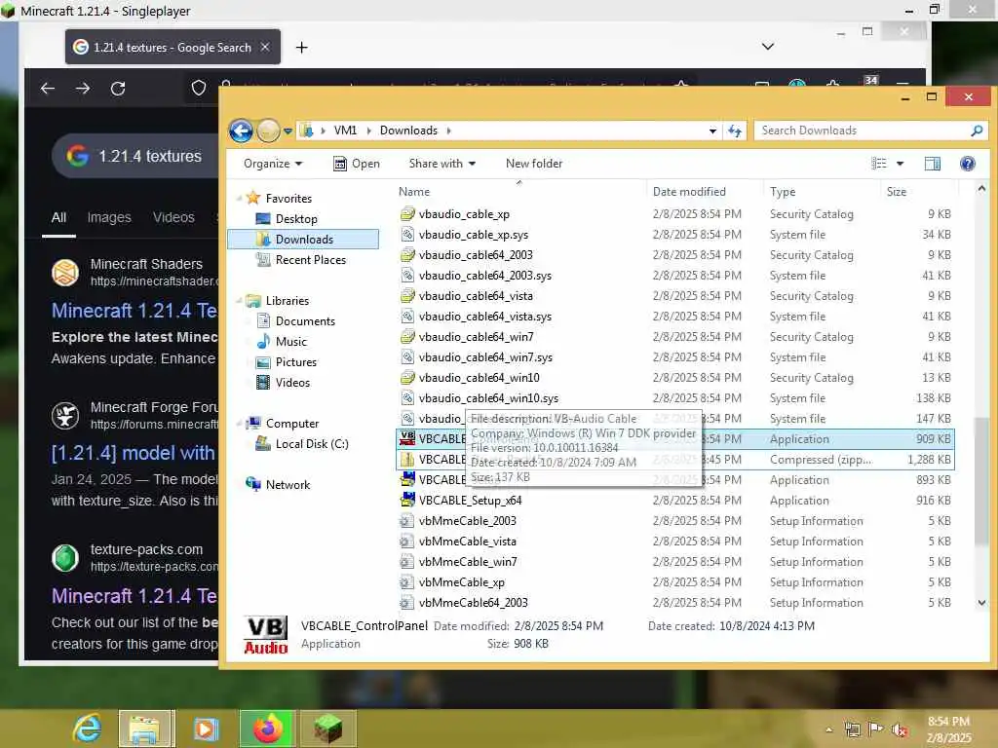
Task: Click the browser back arrow in Firefox
Action: coord(48,89)
